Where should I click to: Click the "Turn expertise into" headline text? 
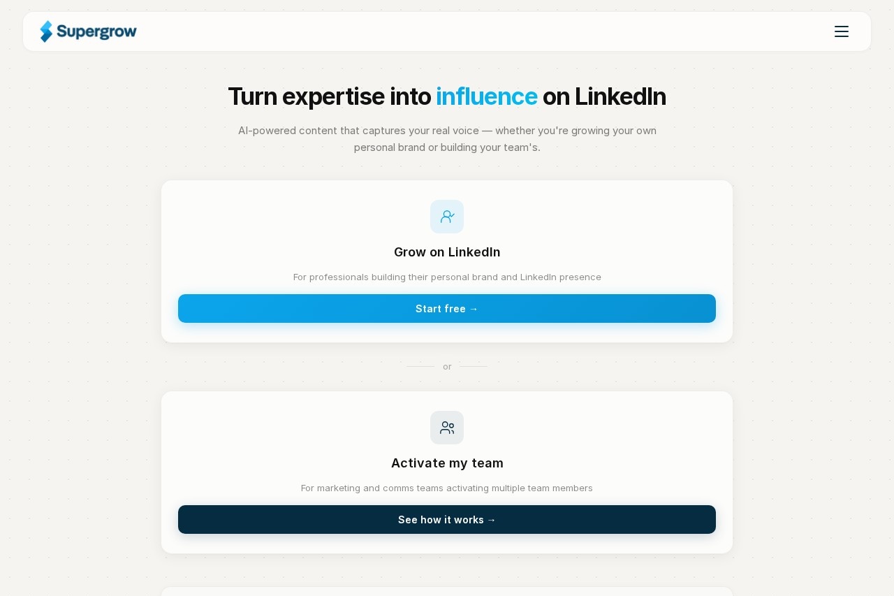click(x=329, y=96)
